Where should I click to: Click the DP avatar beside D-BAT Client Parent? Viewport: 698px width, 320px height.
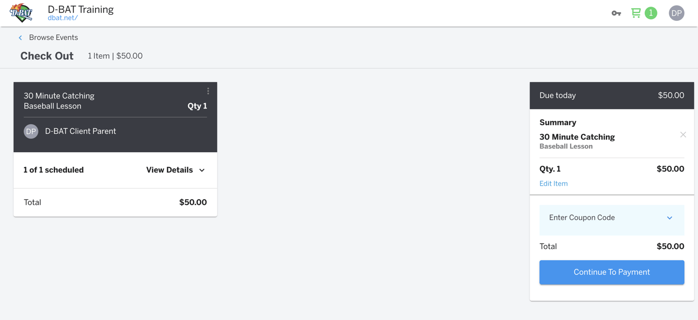pyautogui.click(x=31, y=131)
